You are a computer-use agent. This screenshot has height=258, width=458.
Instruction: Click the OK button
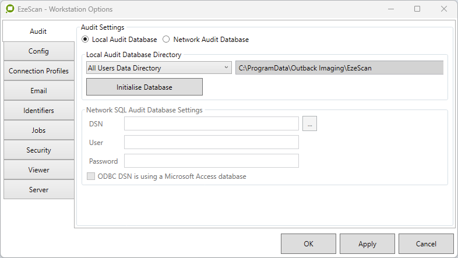click(308, 244)
